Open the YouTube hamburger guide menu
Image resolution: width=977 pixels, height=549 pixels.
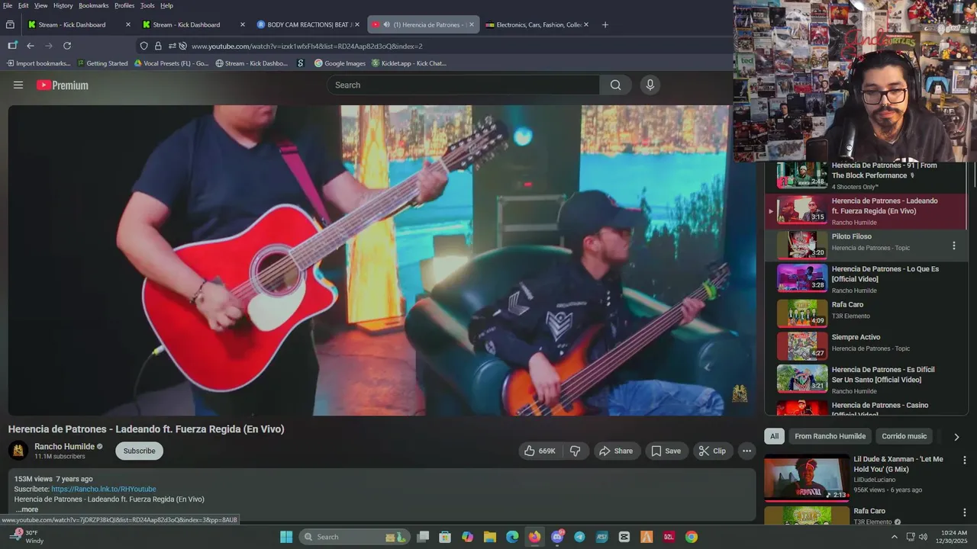coord(18,85)
